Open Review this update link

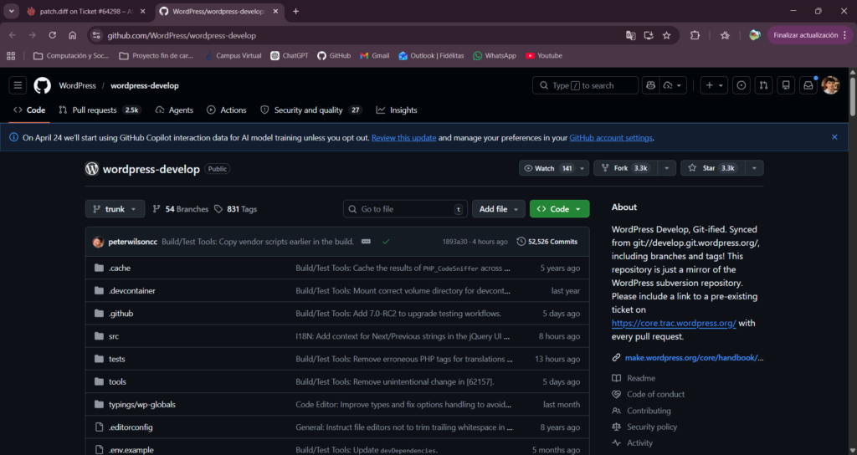coord(404,138)
